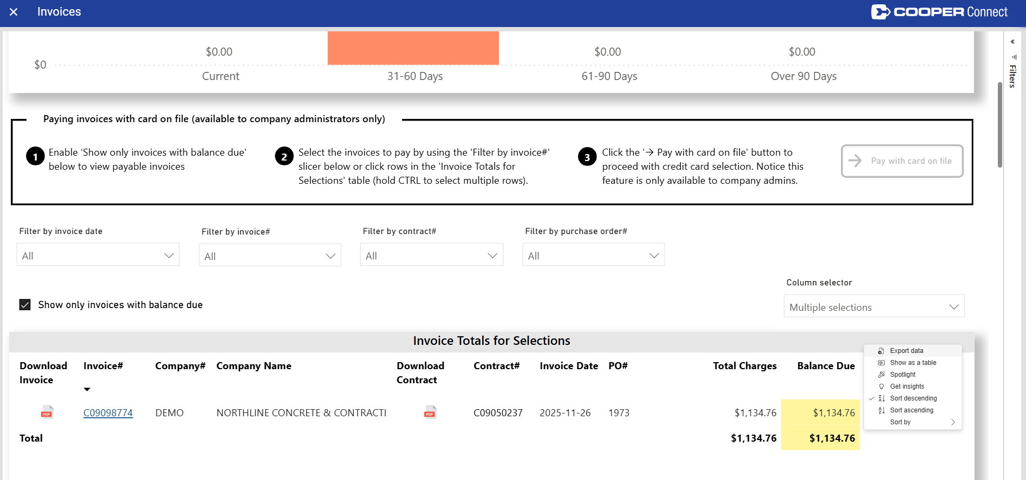Click the Sort ascending icon
Image resolution: width=1026 pixels, height=480 pixels.
point(882,410)
